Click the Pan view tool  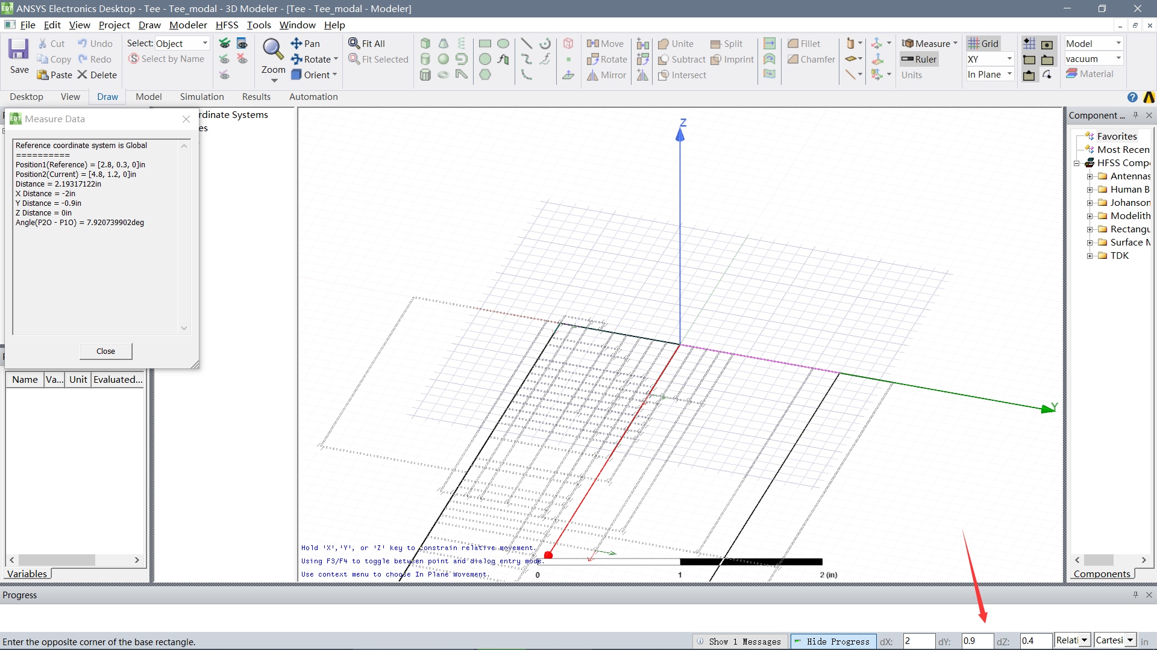306,43
